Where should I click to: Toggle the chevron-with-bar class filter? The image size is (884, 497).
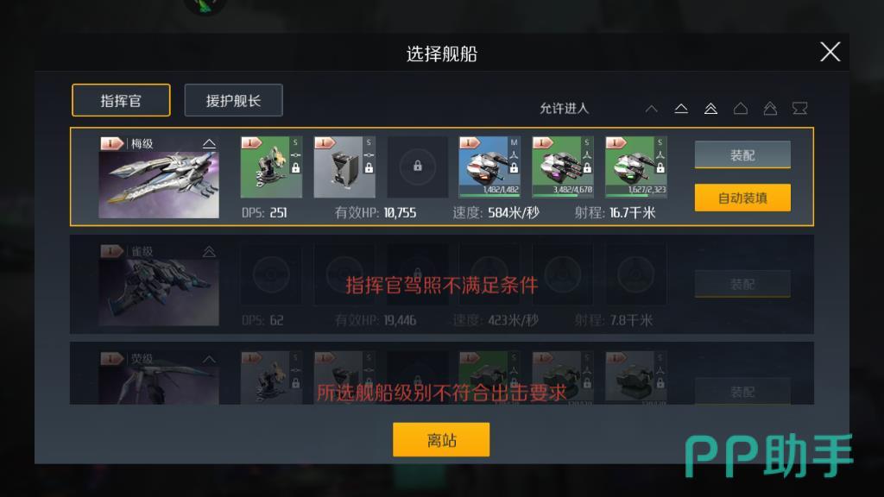[x=681, y=108]
